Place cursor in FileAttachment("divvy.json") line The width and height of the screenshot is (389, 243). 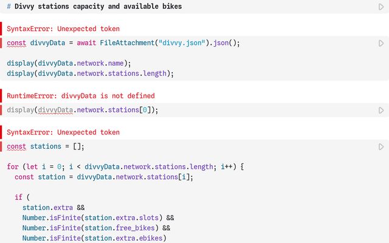point(123,43)
